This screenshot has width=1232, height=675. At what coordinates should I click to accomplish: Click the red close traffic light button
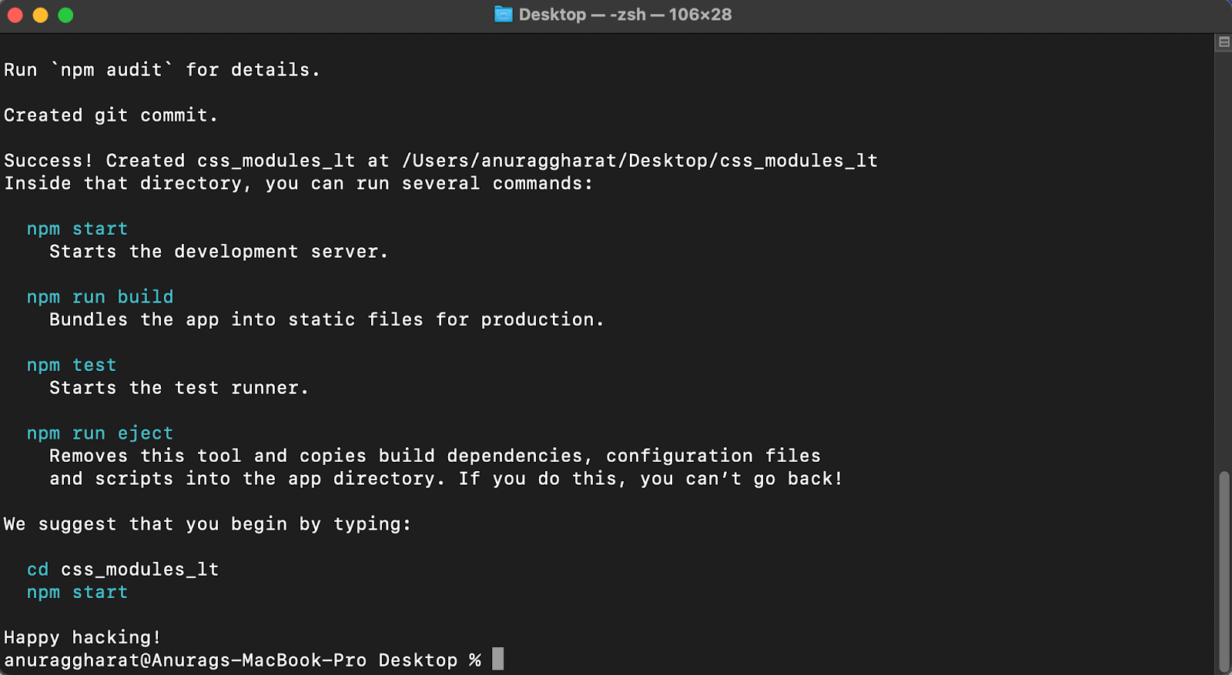[x=15, y=15]
